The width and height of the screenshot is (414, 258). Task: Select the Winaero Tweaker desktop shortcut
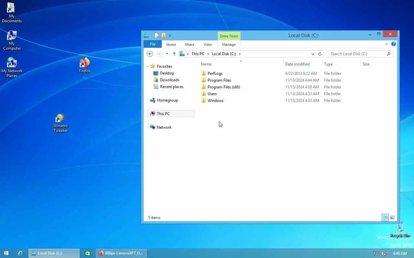60,123
